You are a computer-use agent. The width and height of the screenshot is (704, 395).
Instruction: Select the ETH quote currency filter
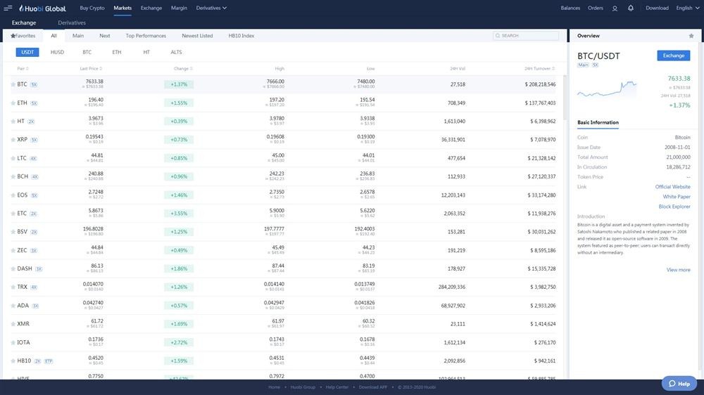(x=117, y=53)
